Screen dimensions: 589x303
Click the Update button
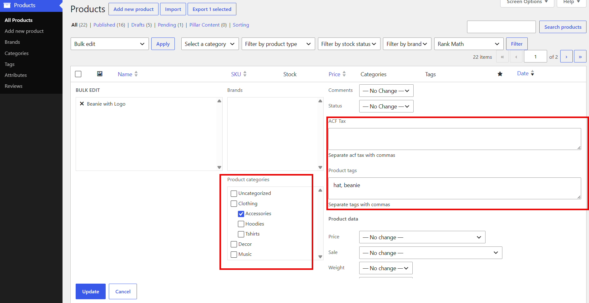tap(91, 291)
